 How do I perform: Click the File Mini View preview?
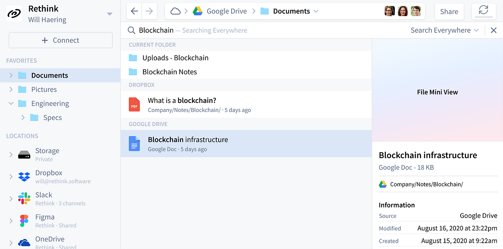pyautogui.click(x=437, y=91)
